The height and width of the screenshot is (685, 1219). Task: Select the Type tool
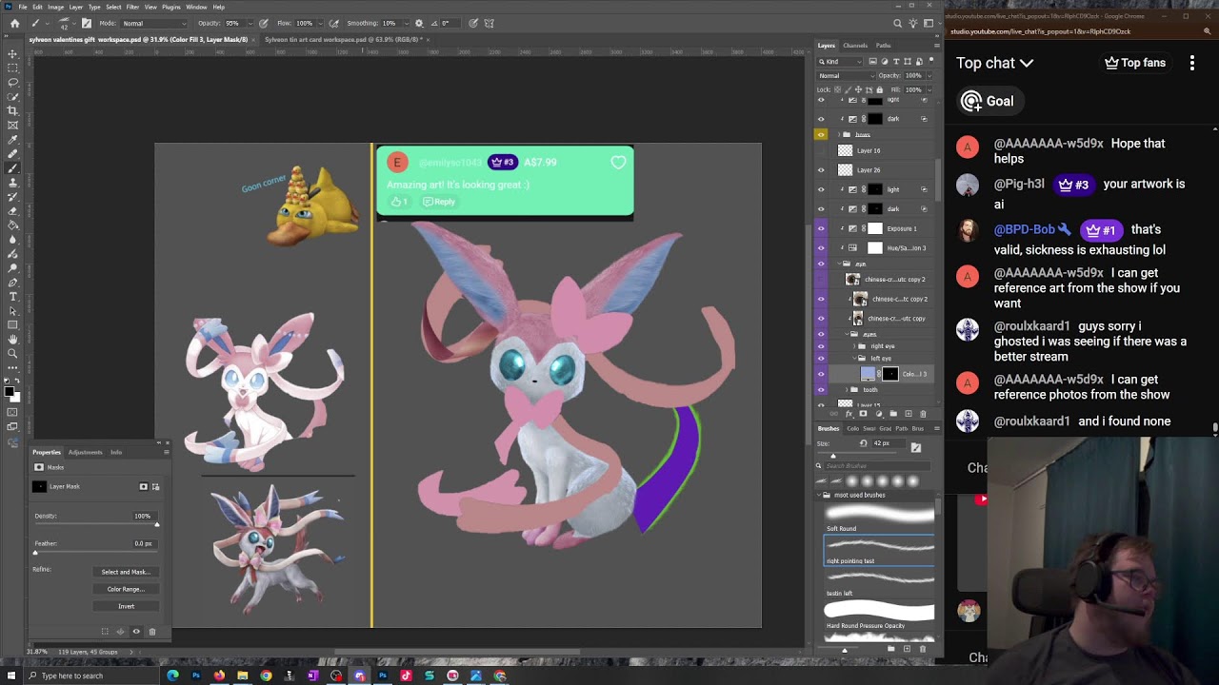click(x=13, y=296)
